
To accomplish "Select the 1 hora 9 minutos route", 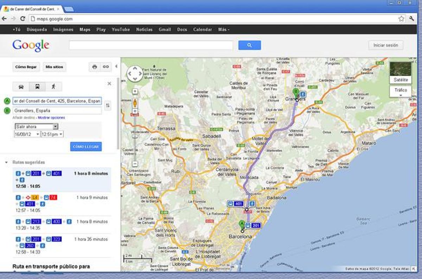I will coord(62,204).
